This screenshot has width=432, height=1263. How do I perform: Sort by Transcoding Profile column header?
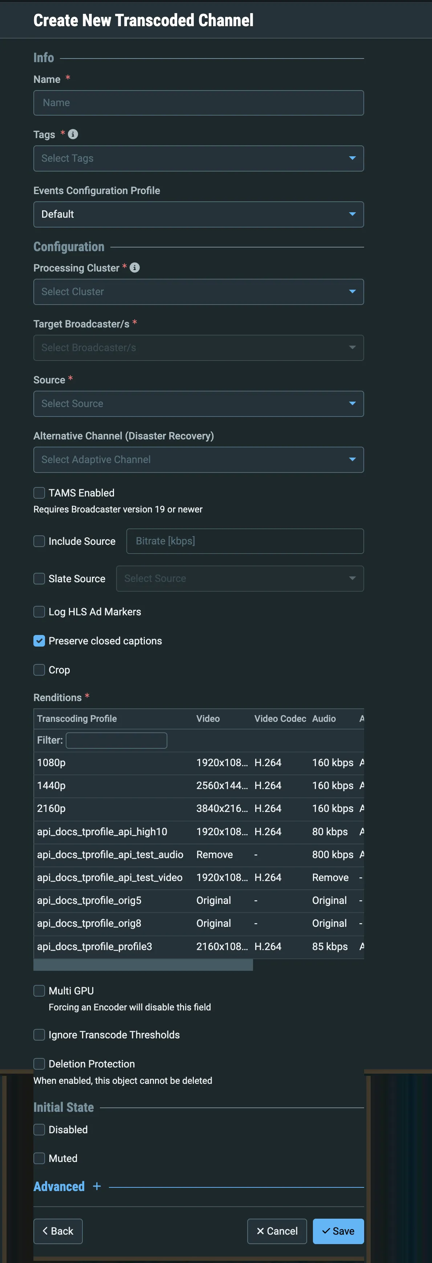coord(77,718)
